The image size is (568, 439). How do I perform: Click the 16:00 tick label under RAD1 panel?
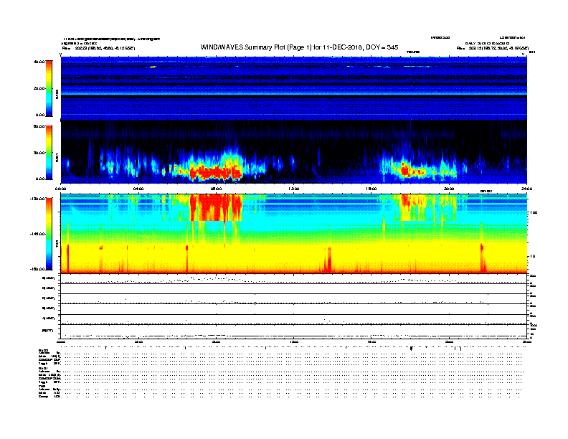[x=371, y=189]
